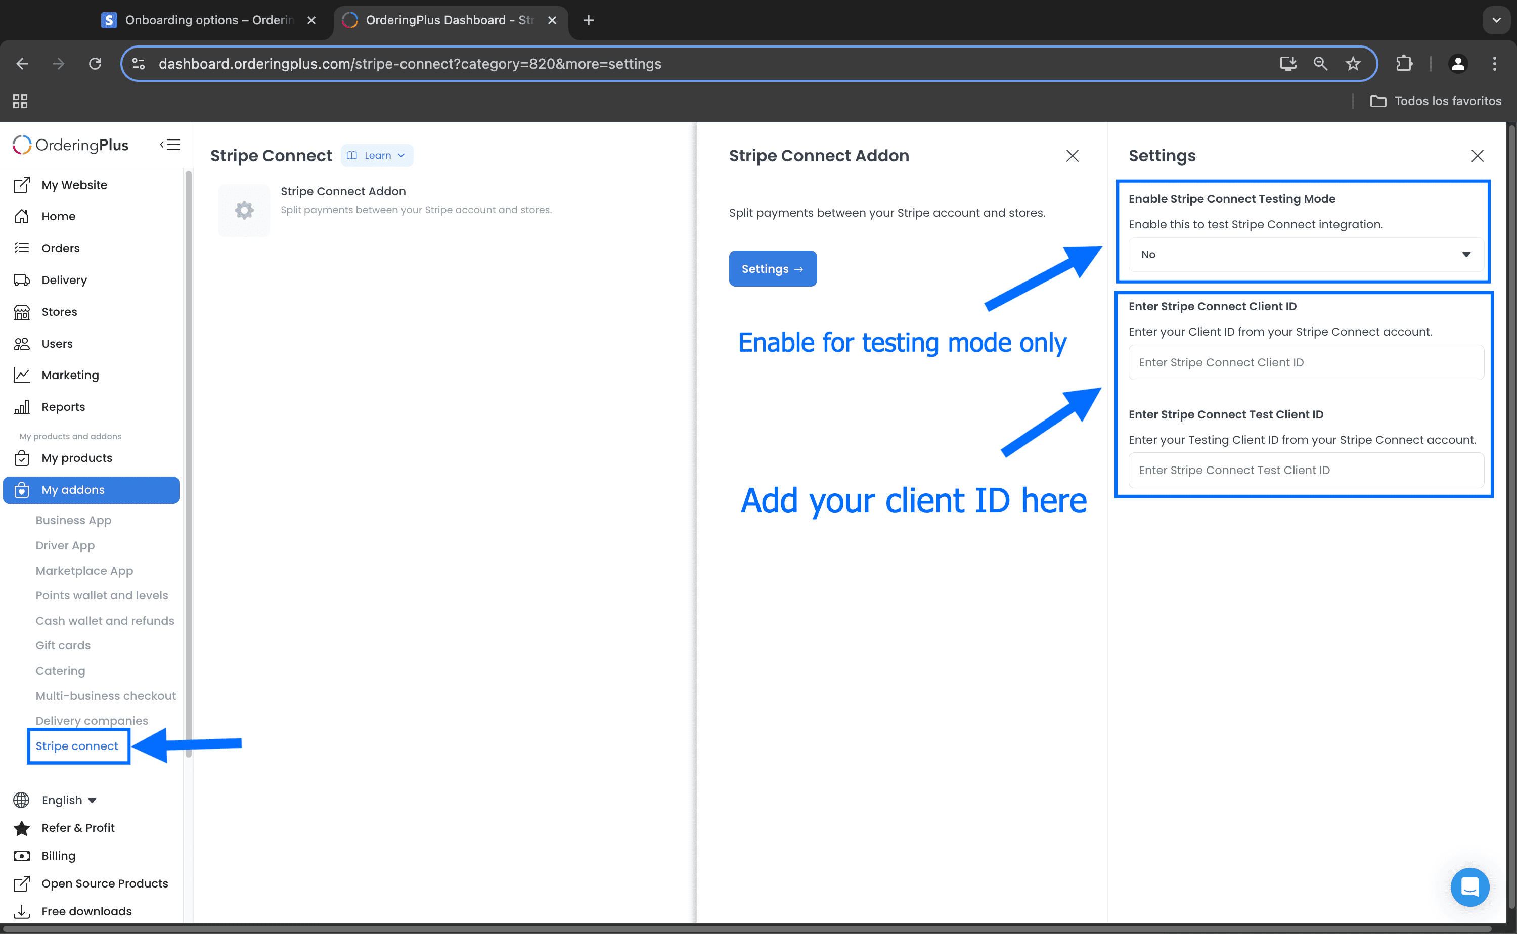
Task: Open the tab search dropdown arrow
Action: pyautogui.click(x=1496, y=20)
